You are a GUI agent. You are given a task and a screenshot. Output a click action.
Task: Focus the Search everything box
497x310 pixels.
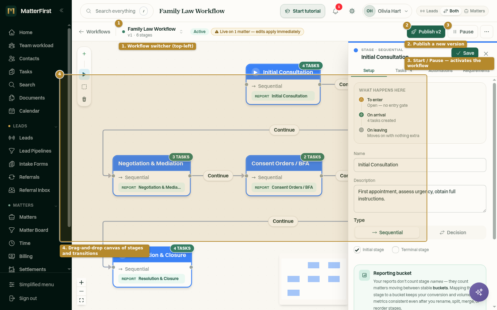coord(117,11)
